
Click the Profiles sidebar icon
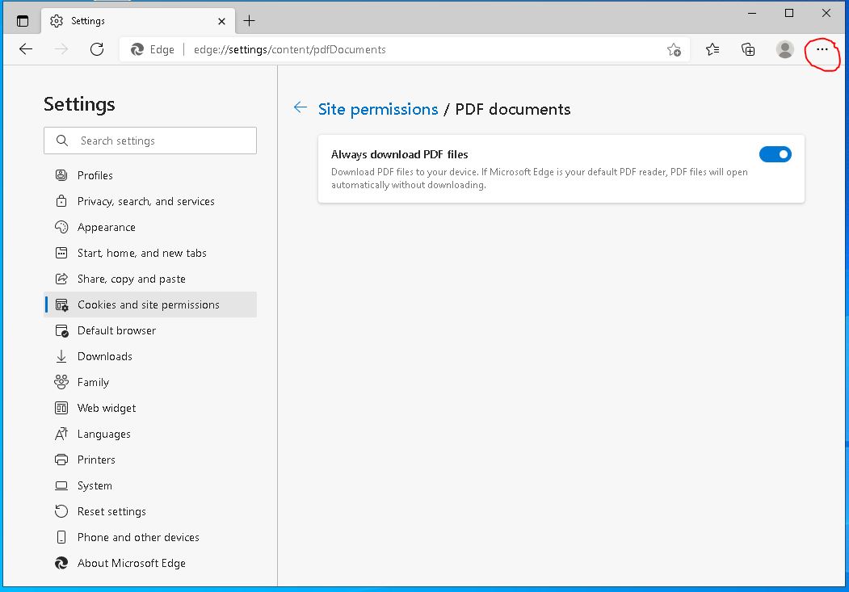[61, 175]
